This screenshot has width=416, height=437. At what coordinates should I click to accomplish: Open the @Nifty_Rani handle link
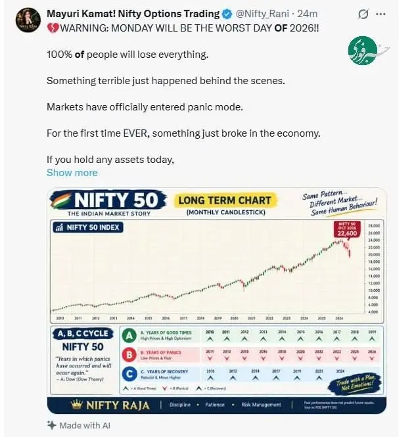(x=262, y=14)
